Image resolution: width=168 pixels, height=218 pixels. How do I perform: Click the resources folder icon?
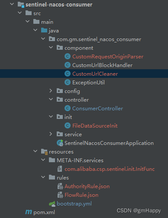pyautogui.click(x=44, y=152)
